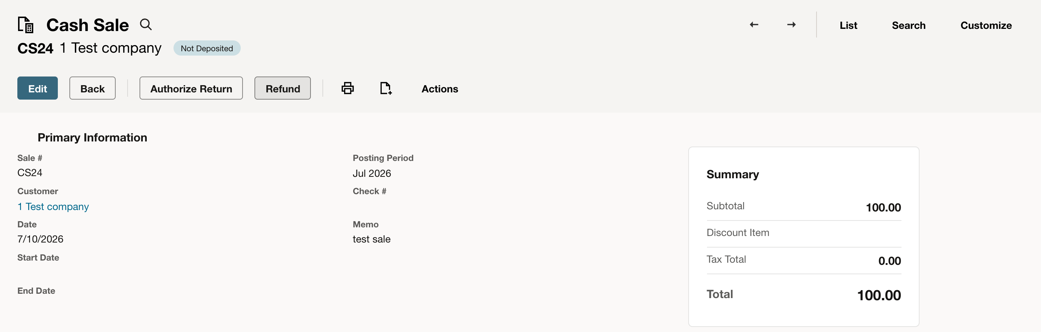The image size is (1041, 332).
Task: Open the Customize option
Action: click(x=986, y=25)
